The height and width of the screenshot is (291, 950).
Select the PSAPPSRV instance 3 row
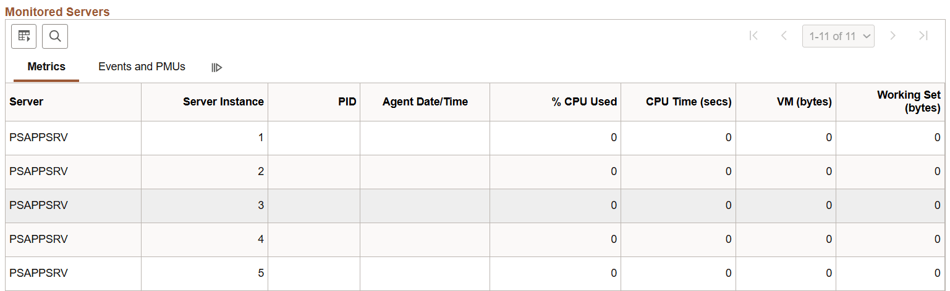pyautogui.click(x=38, y=205)
